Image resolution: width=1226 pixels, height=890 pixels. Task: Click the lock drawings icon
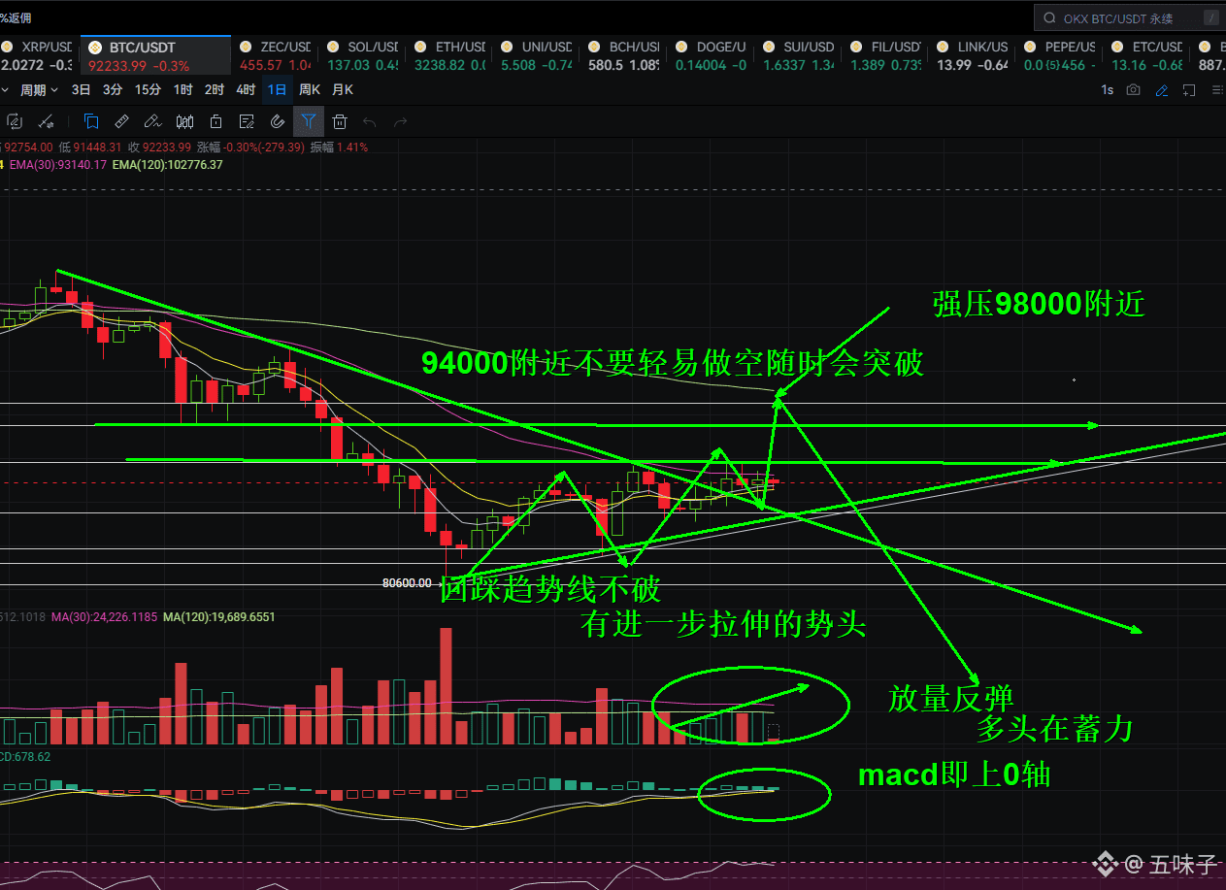coord(215,121)
